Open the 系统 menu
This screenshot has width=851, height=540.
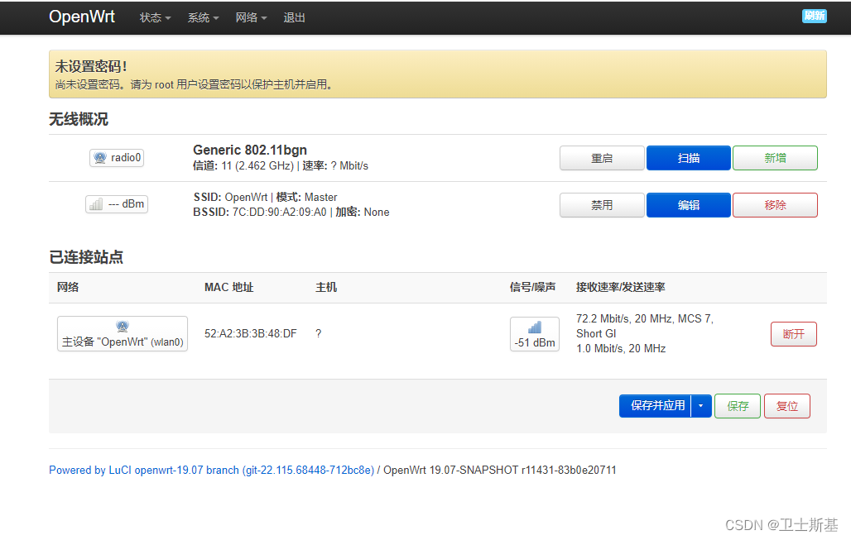point(203,17)
